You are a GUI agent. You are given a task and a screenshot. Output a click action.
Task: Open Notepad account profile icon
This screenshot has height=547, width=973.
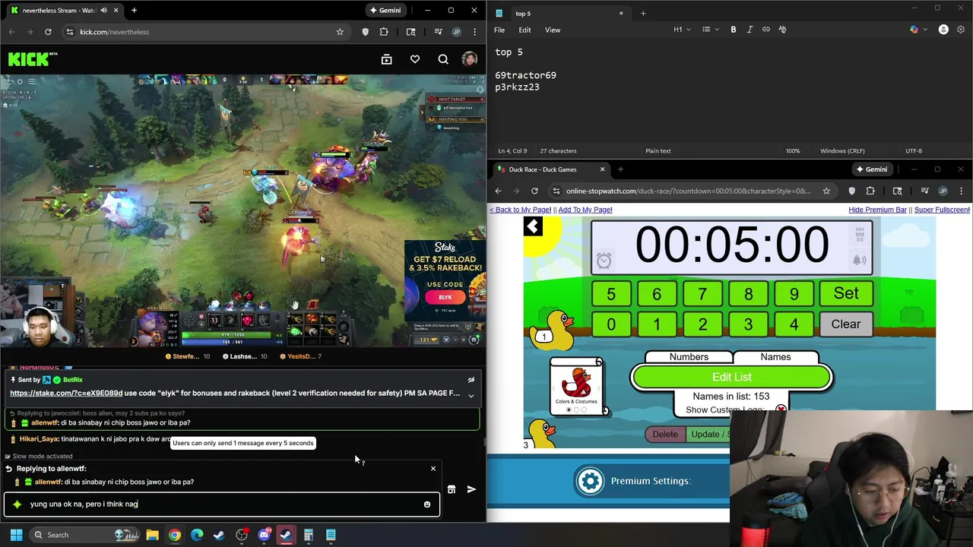coord(943,30)
